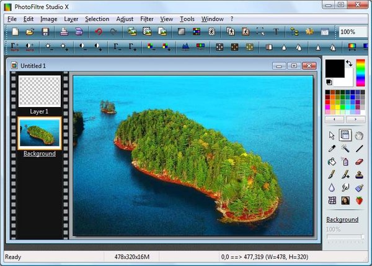372x266 pixels.
Task: Activate the Hand move tool
Action: [x=359, y=135]
